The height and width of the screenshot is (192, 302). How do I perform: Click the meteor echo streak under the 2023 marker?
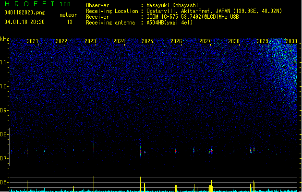click(x=94, y=145)
